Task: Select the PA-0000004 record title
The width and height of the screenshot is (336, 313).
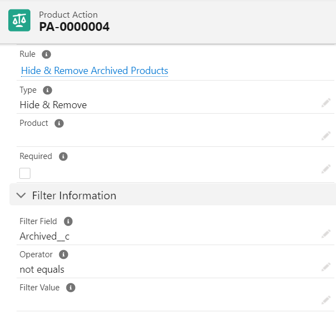Action: pyautogui.click(x=74, y=27)
